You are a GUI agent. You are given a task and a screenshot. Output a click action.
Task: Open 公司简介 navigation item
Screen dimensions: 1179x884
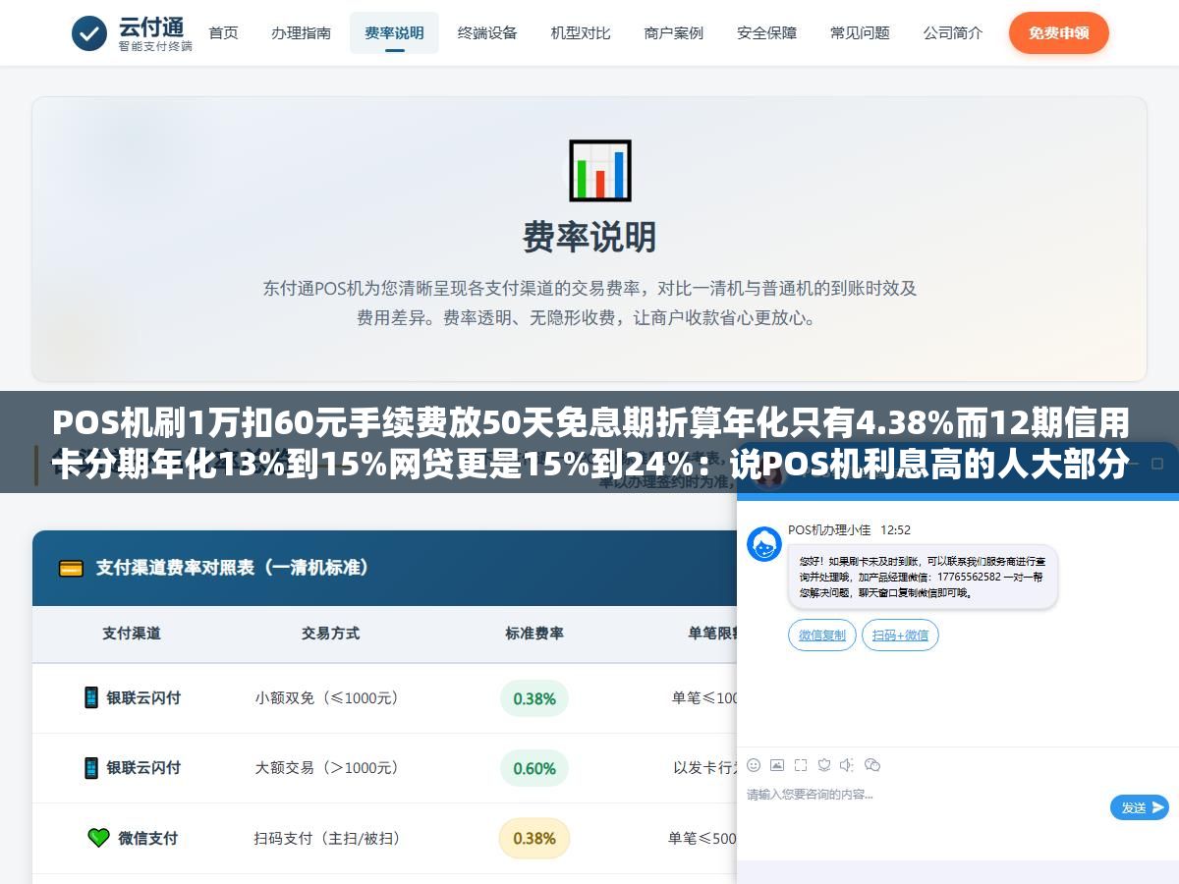[953, 32]
